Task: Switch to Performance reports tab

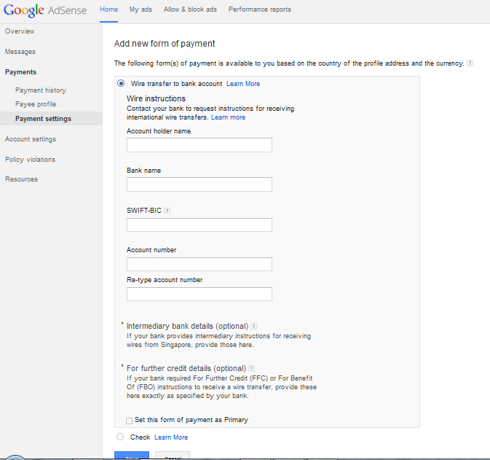Action: click(259, 9)
